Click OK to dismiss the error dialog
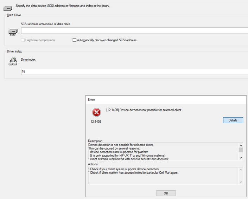The width and height of the screenshot is (248, 199). [x=166, y=193]
